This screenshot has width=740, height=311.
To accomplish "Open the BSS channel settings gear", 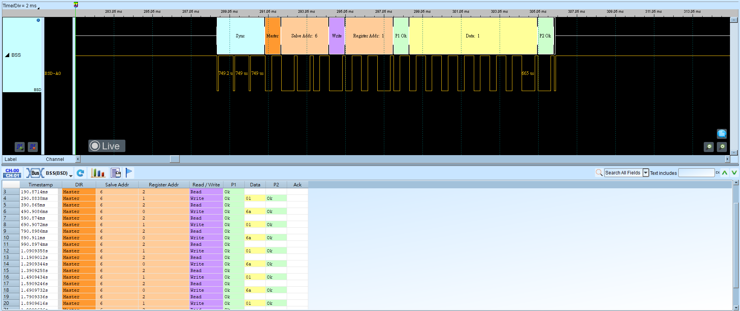I will pos(38,20).
